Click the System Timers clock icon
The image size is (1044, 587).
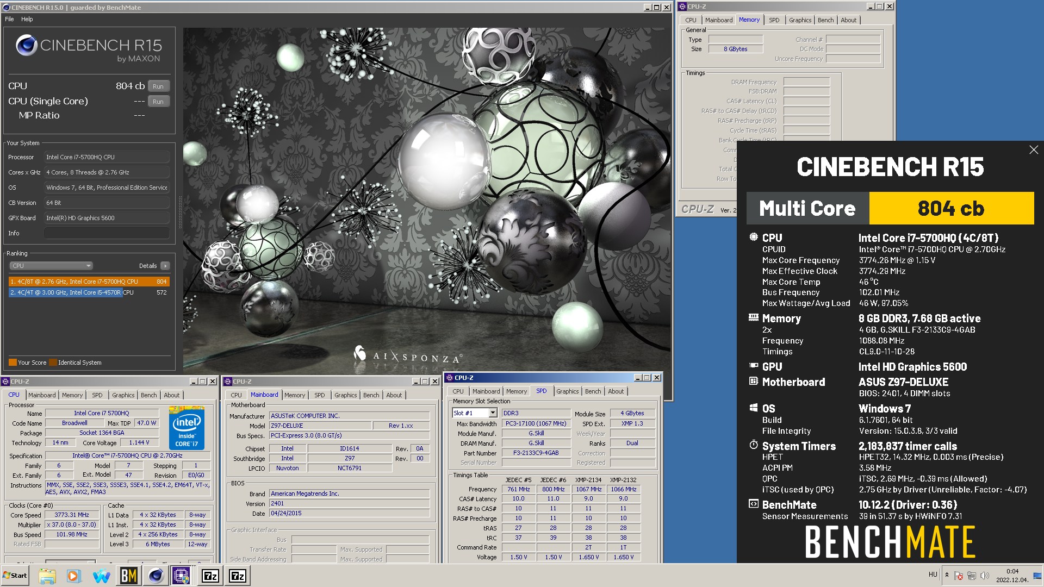(x=754, y=445)
